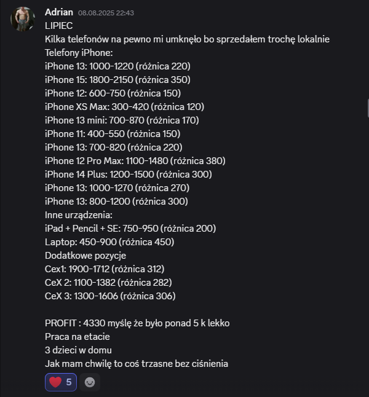369x397 pixels.
Task: Click the heart emoji icon in reaction
Action: point(55,382)
